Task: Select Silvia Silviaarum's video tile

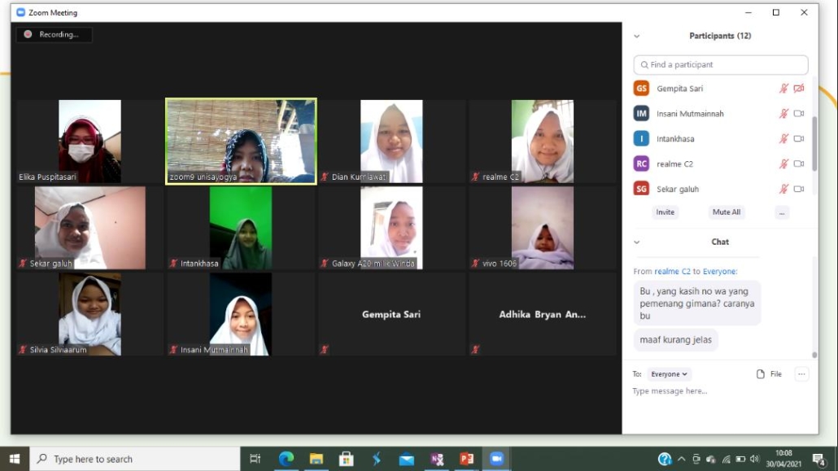Action: [x=89, y=314]
